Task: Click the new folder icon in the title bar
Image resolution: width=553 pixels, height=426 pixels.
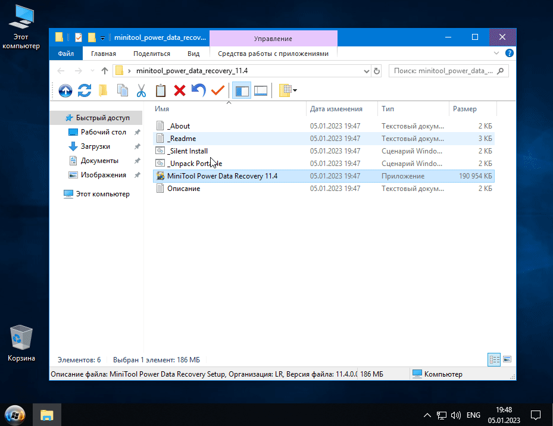Action: [x=92, y=37]
